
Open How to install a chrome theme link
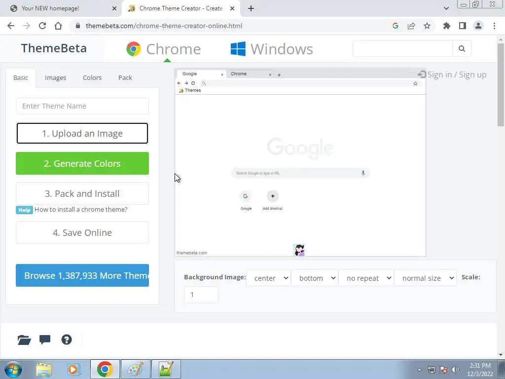coord(81,209)
